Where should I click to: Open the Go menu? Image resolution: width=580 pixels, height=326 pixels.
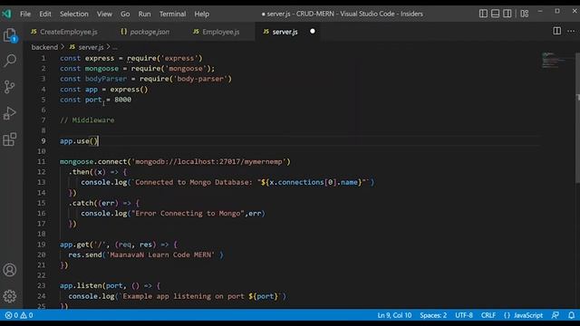[x=125, y=14]
